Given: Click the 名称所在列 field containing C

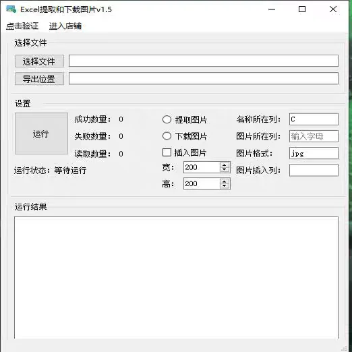Looking at the screenshot, I should pos(314,119).
